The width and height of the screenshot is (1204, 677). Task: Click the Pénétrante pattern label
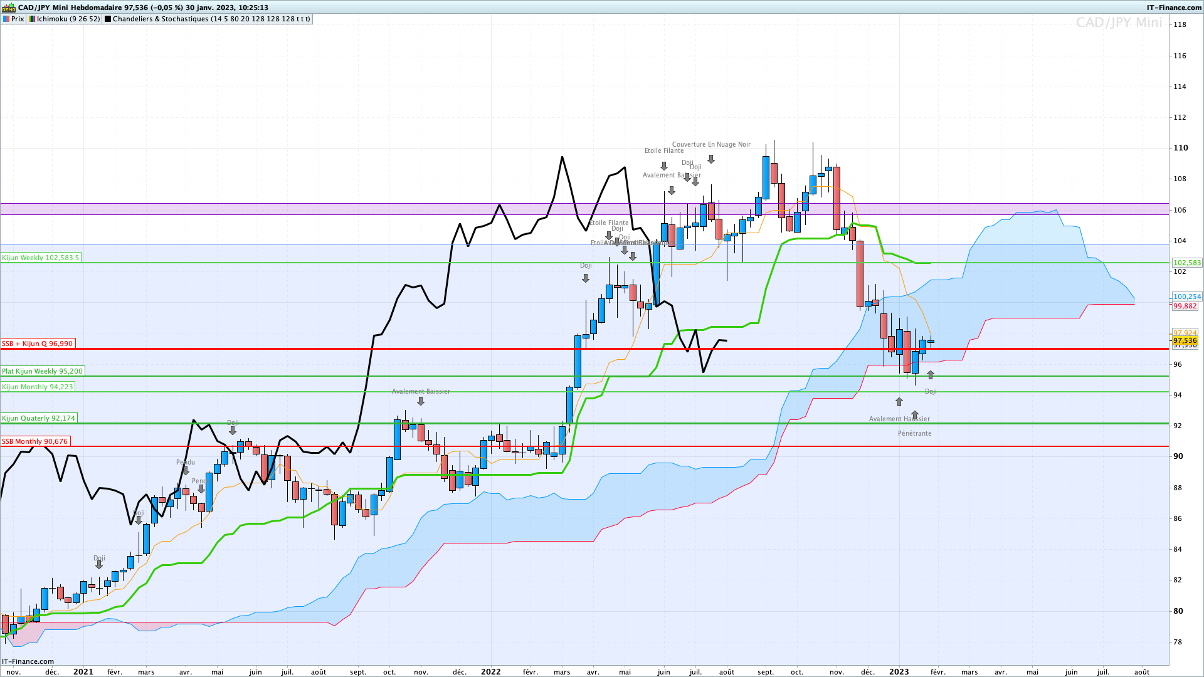coord(914,434)
